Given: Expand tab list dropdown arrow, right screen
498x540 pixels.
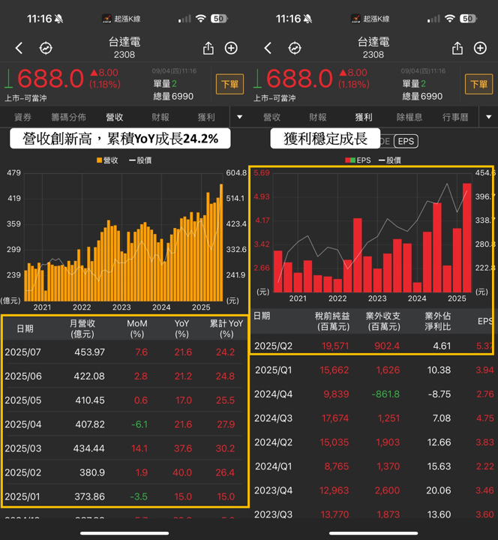Looking at the screenshot, I should coord(488,117).
